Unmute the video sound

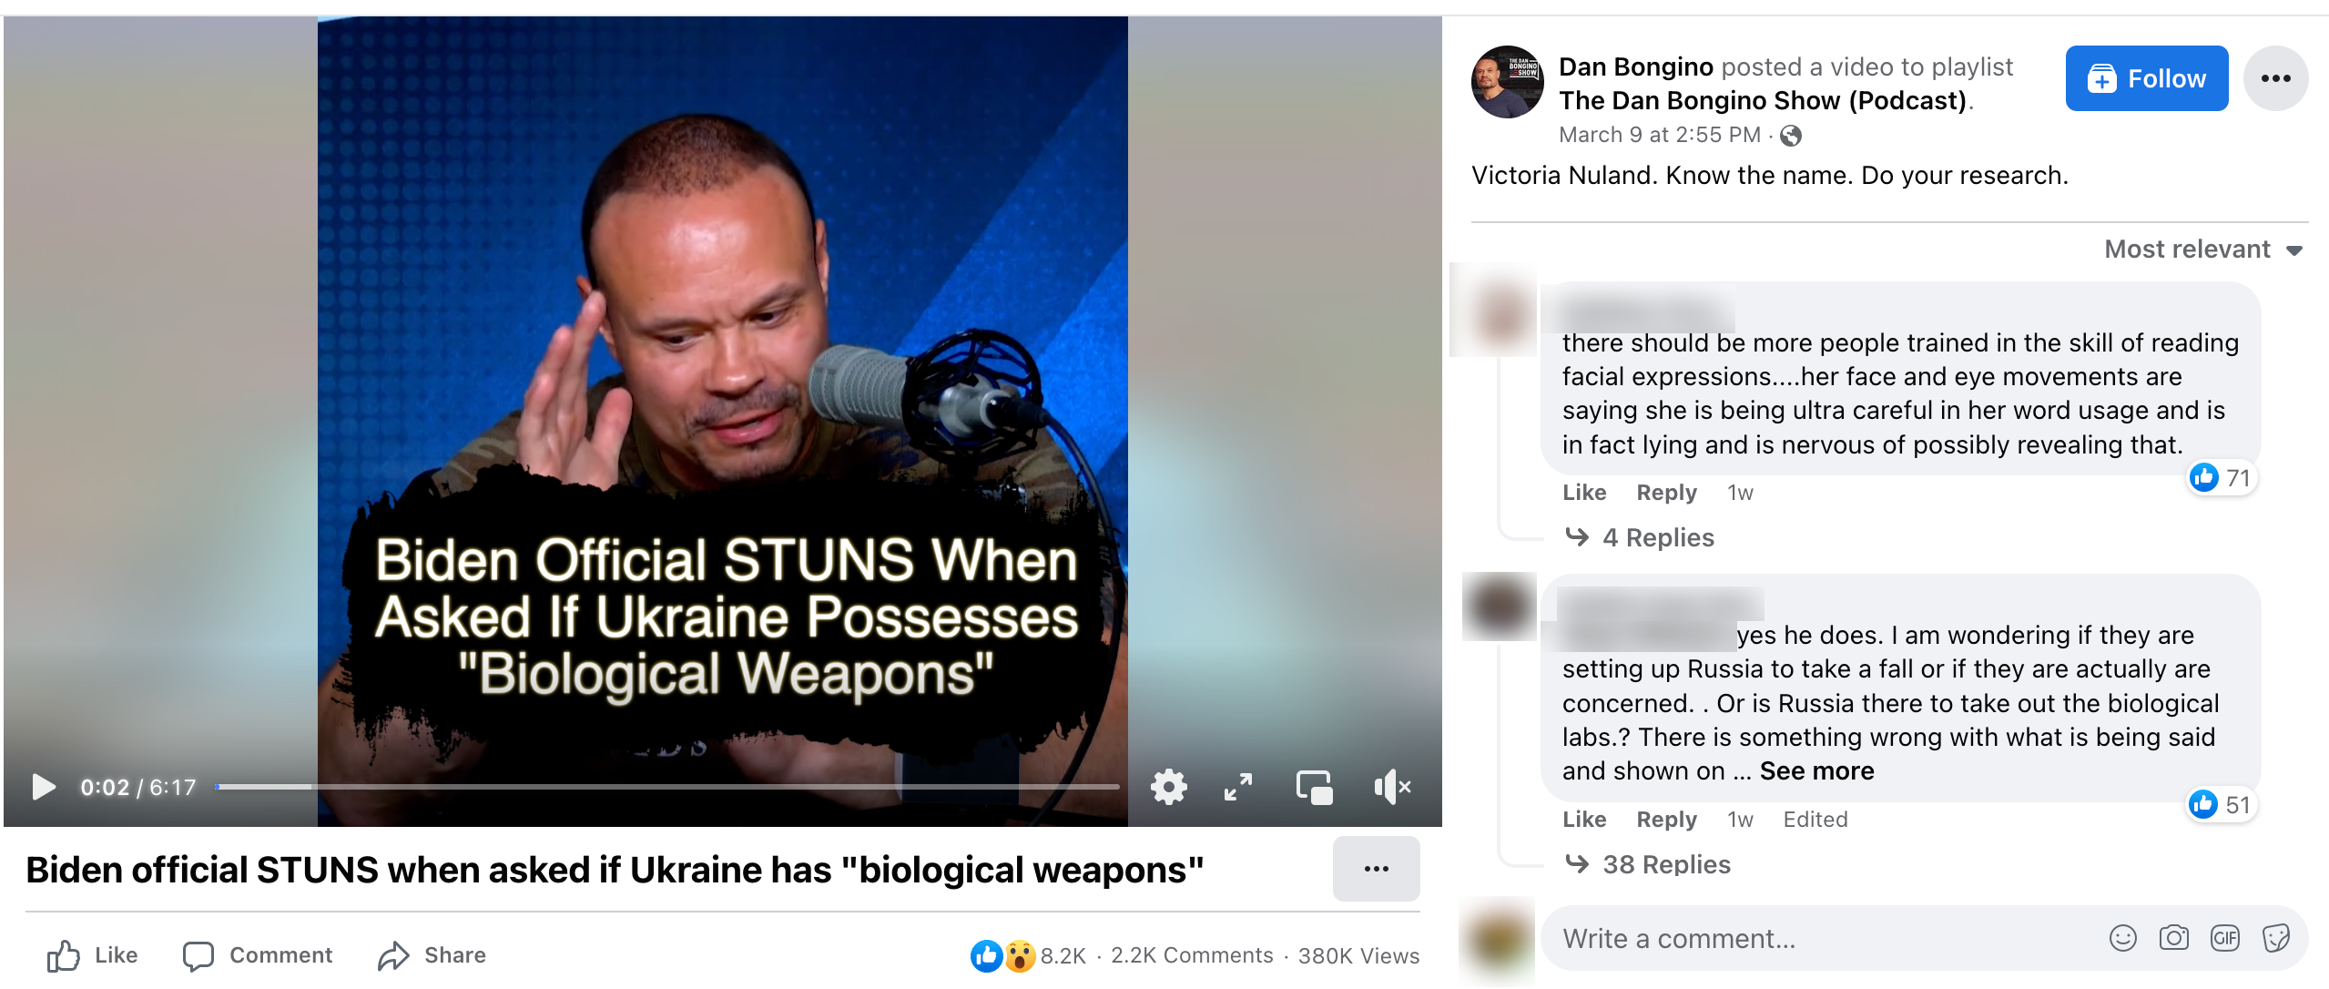(1392, 787)
